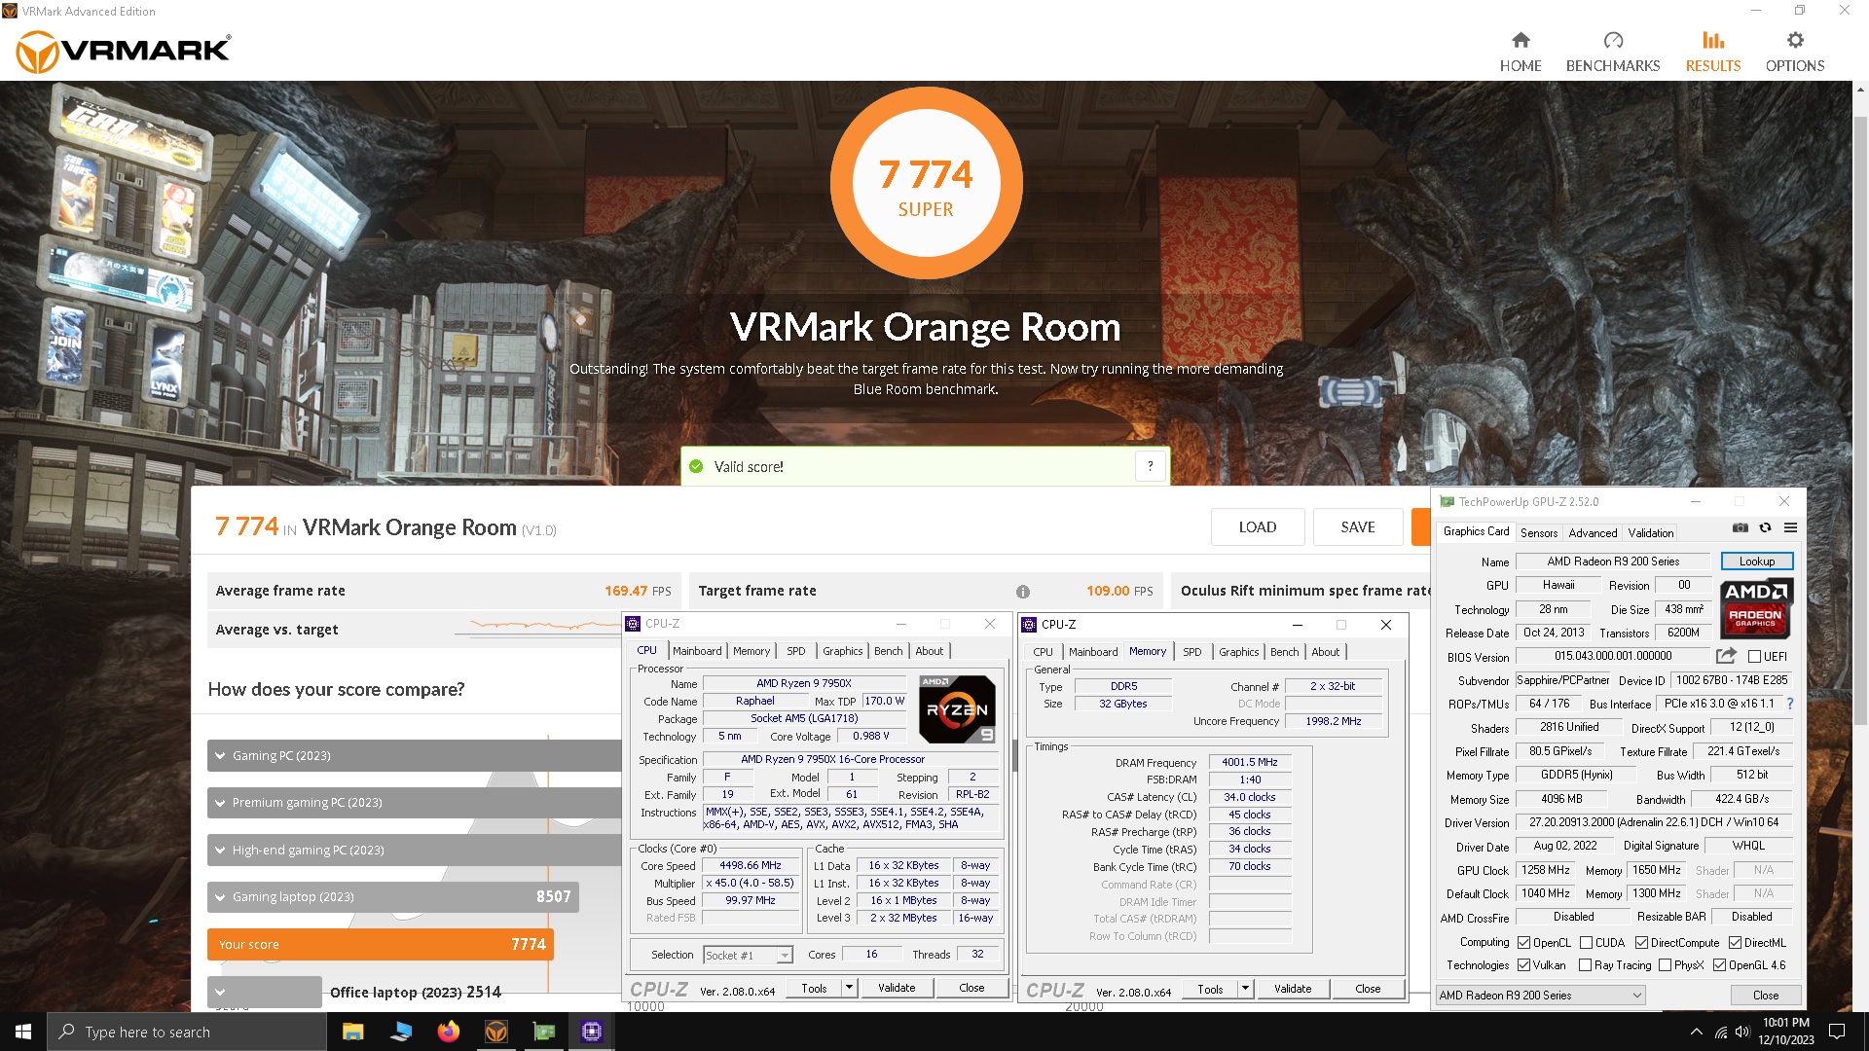Open Bench tab in left CPU-Z window
Viewport: 1869px width, 1051px height.
click(x=888, y=651)
